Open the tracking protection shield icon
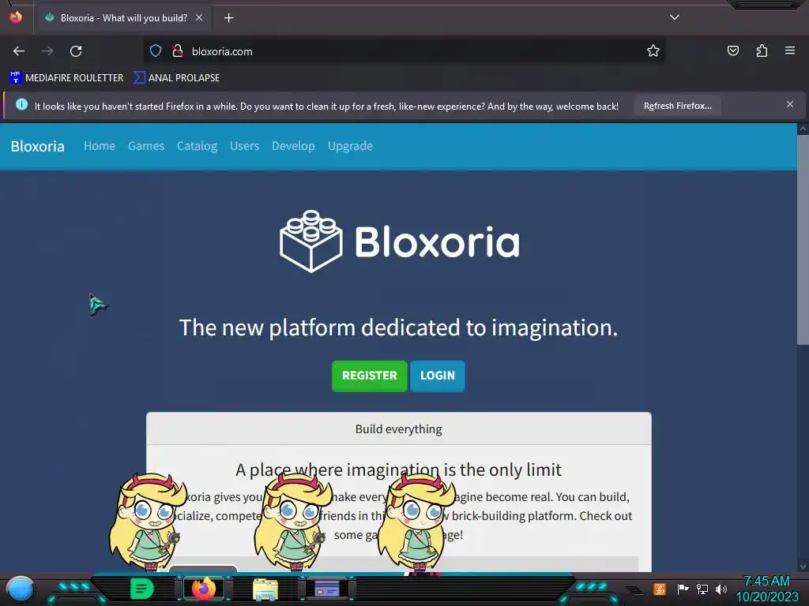The image size is (809, 606). point(156,51)
